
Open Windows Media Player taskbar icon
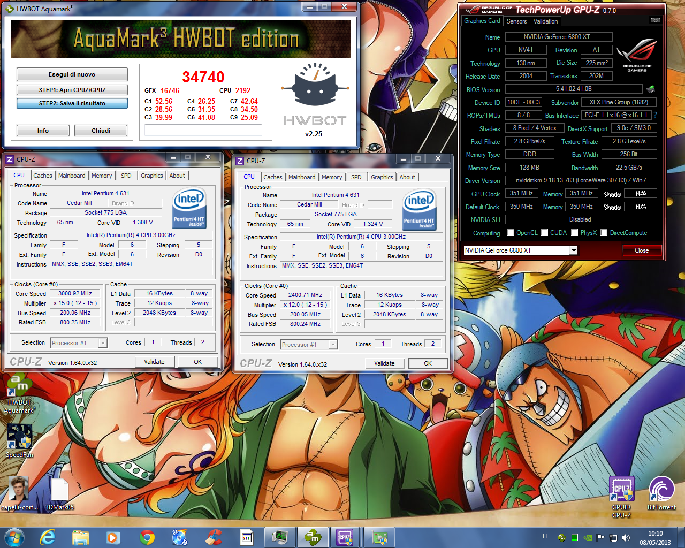pos(113,537)
